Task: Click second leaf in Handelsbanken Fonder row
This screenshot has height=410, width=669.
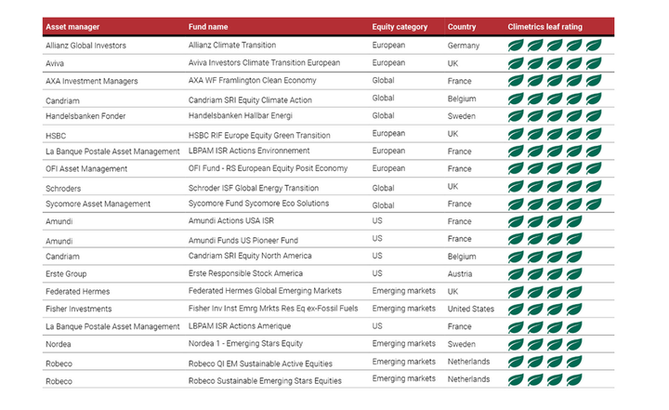Action: coord(535,116)
